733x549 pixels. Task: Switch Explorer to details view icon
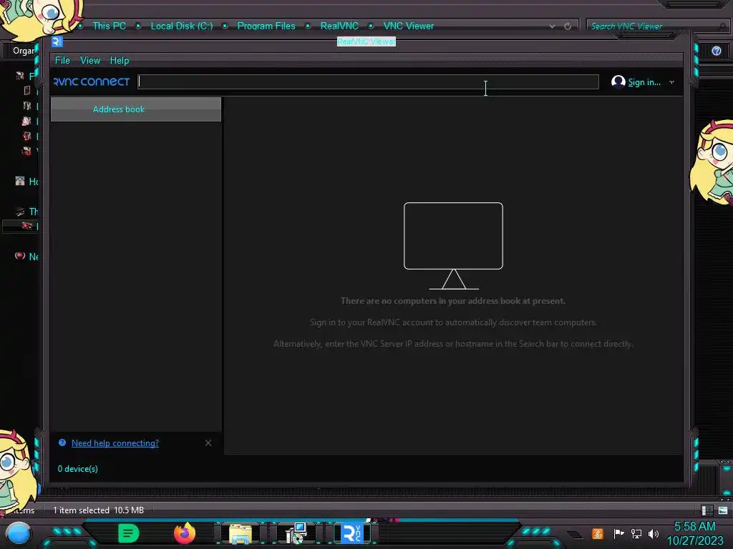click(x=707, y=510)
